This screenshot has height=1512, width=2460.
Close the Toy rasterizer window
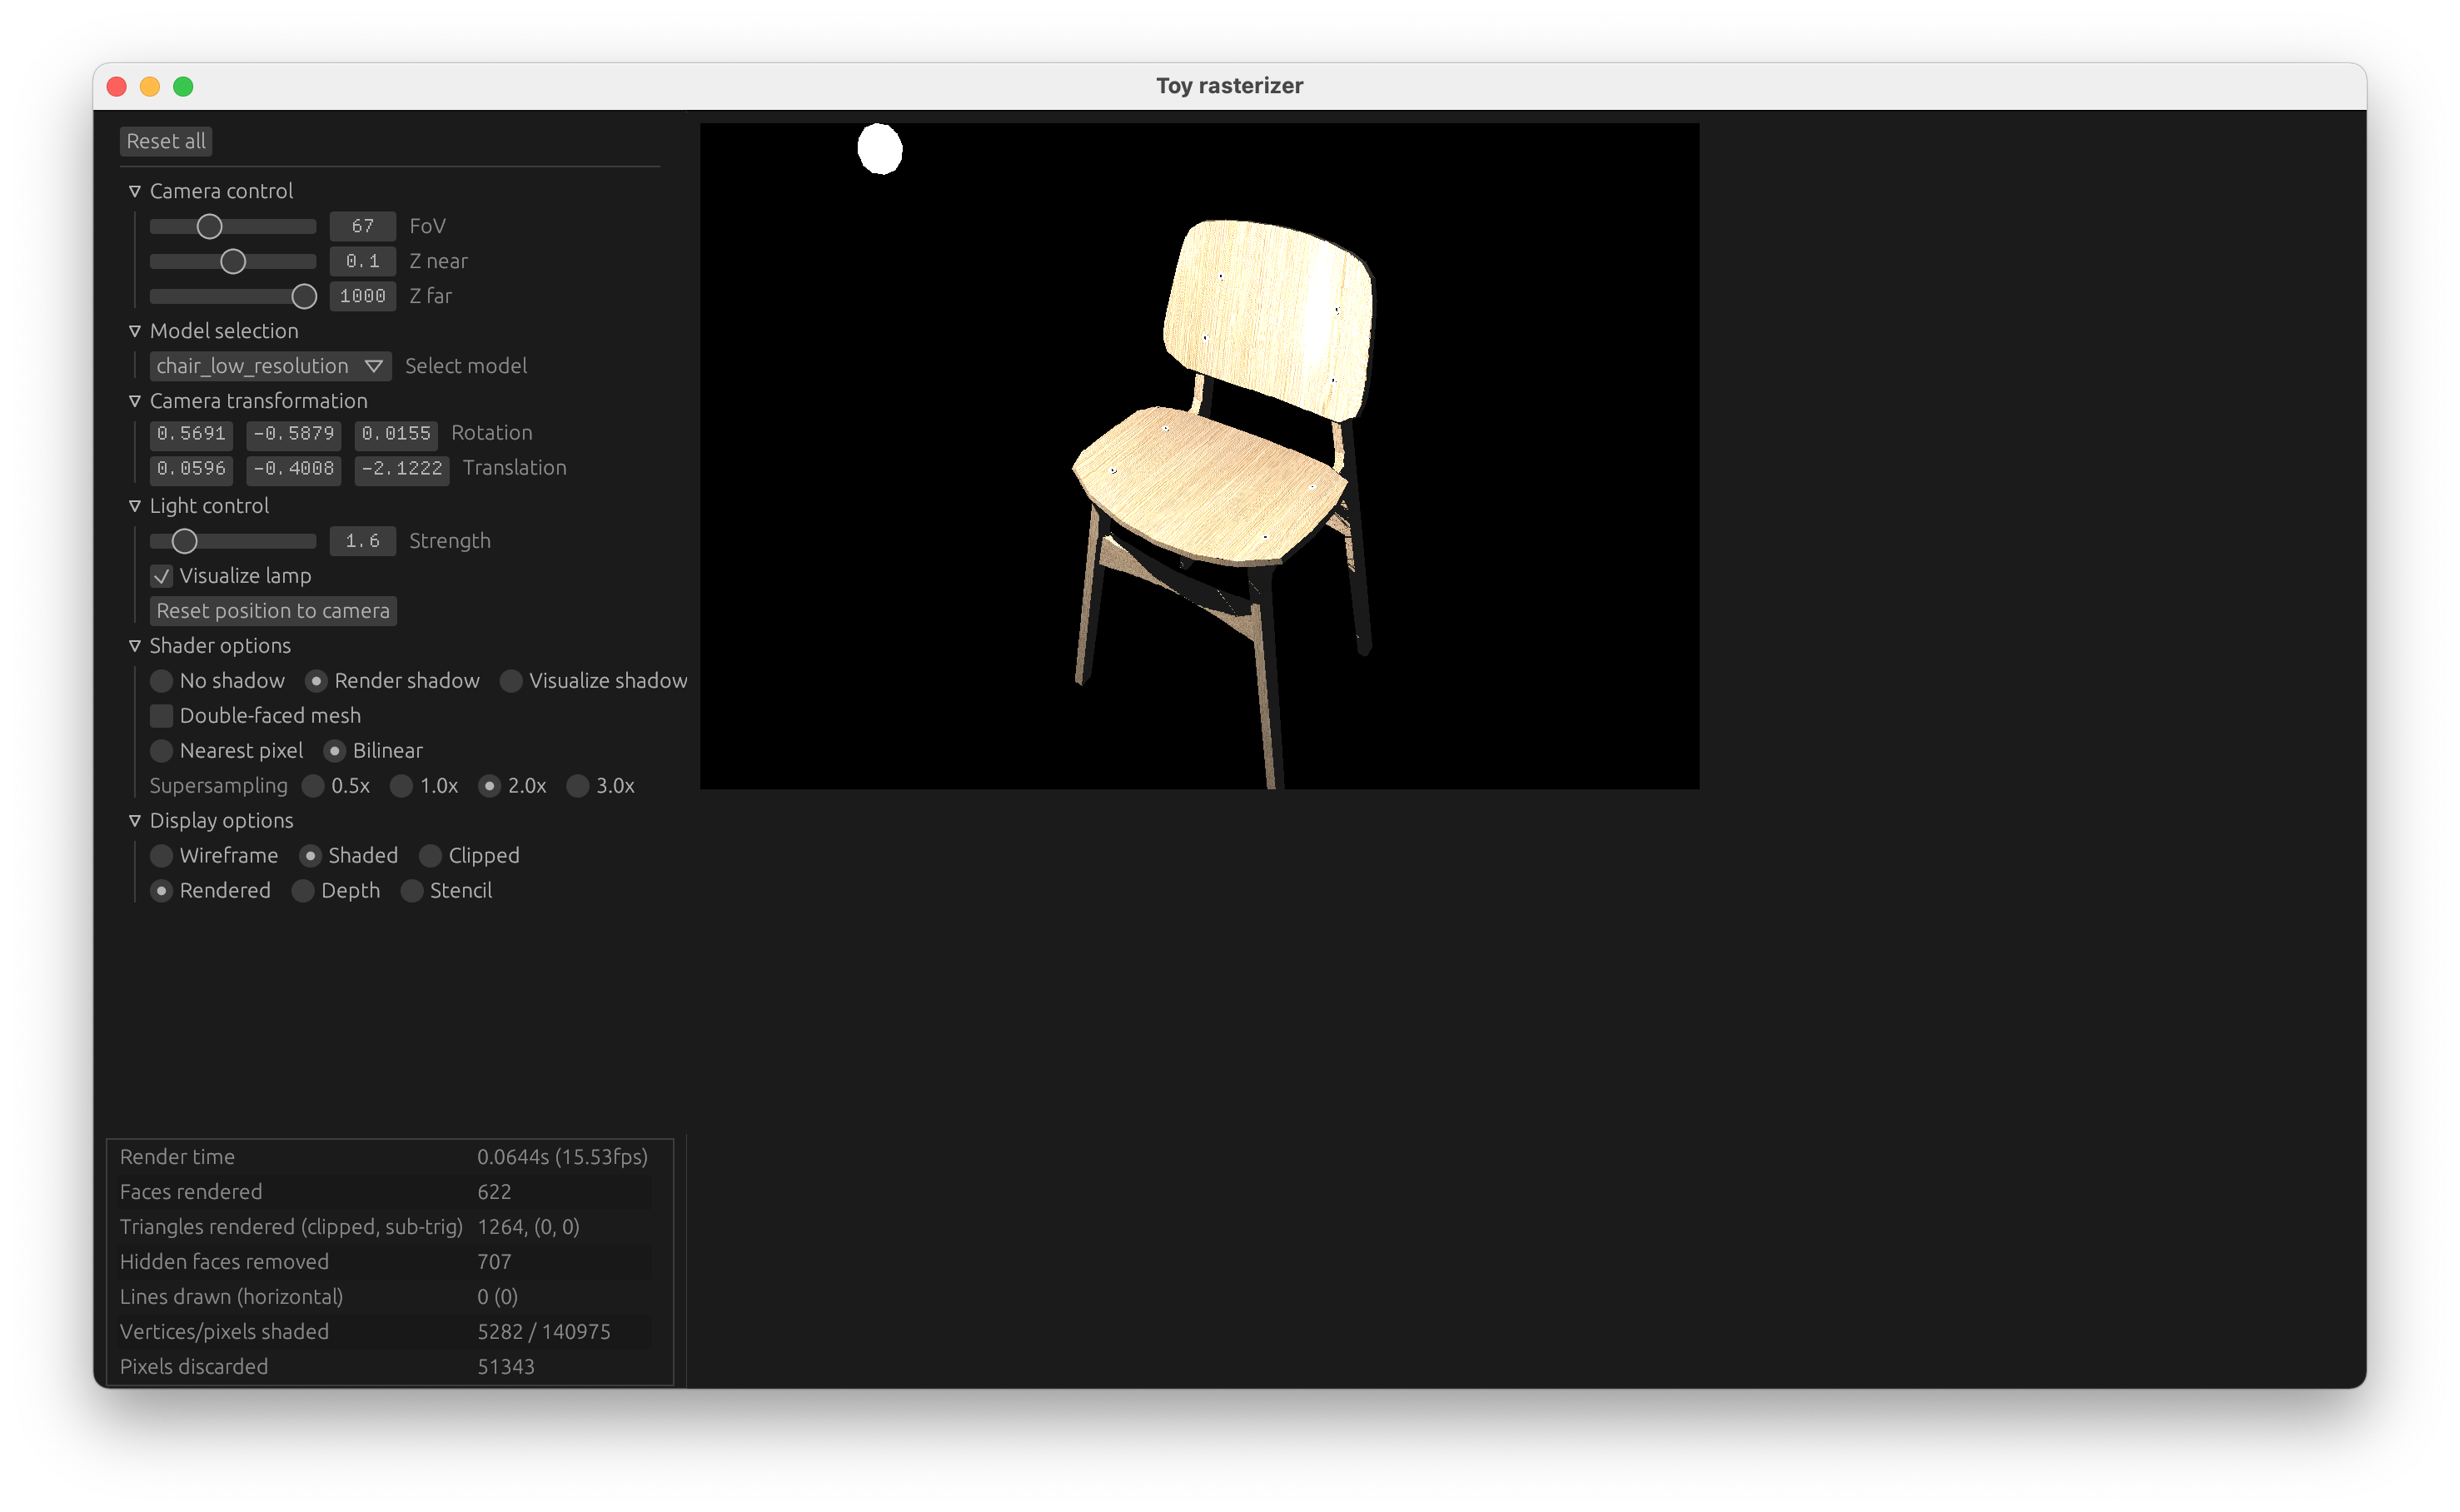point(116,87)
